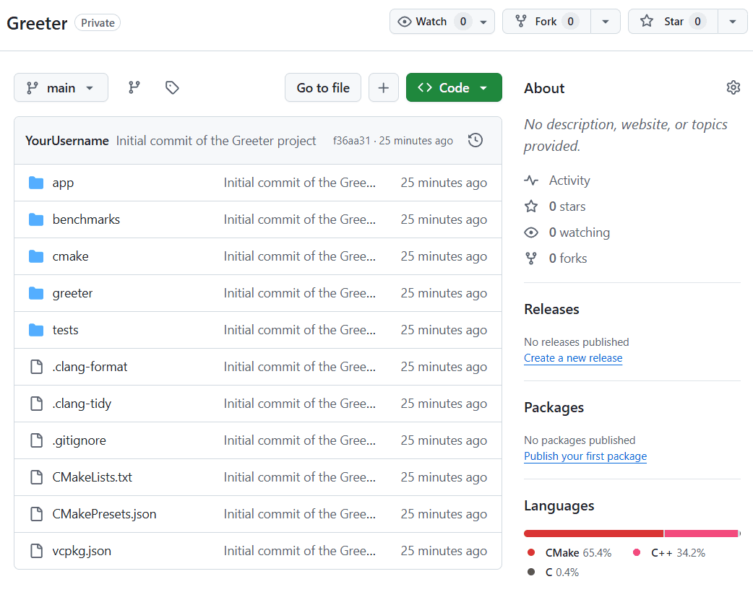
Task: Click the Activity pulse icon
Action: click(x=531, y=180)
